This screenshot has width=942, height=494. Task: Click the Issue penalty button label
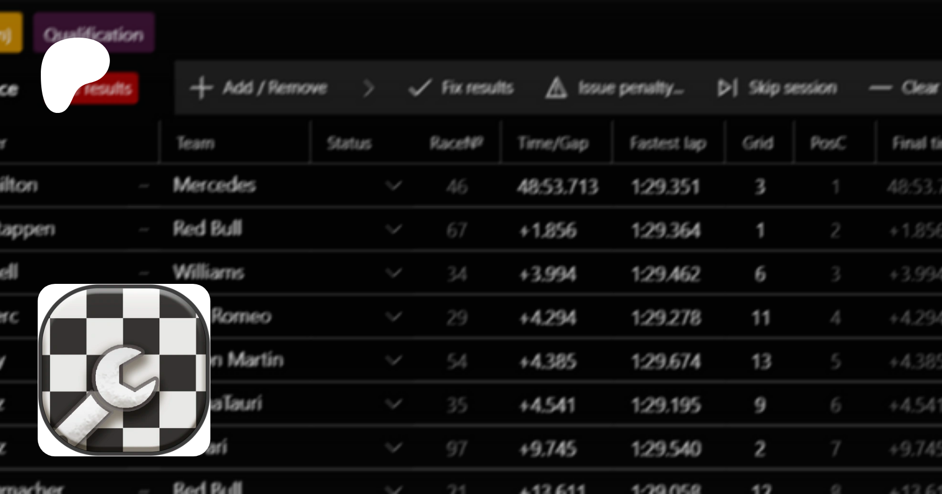pos(631,88)
